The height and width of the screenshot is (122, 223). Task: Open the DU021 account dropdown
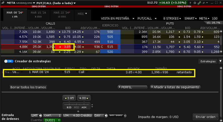[52, 120]
